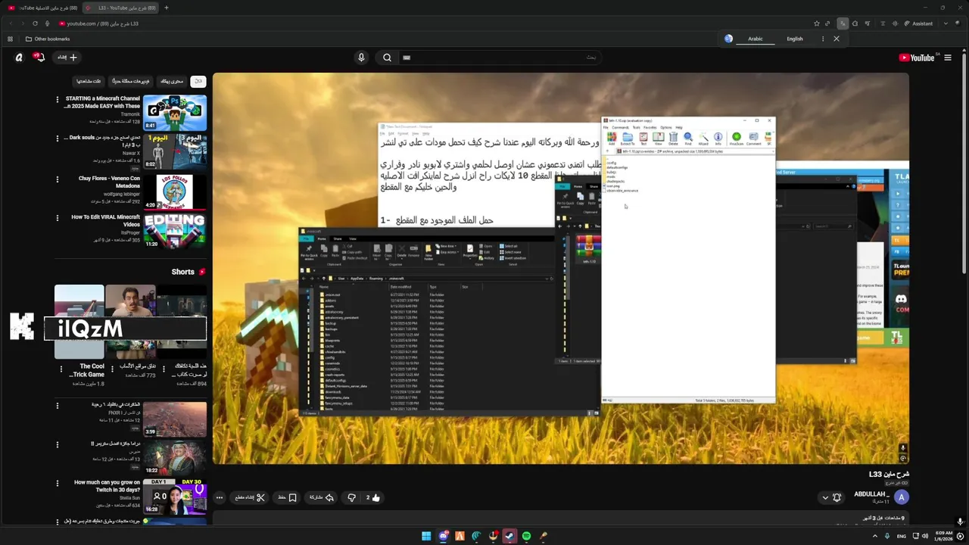Open Chuy Flores Veneno Con Metadona title

click(x=110, y=182)
